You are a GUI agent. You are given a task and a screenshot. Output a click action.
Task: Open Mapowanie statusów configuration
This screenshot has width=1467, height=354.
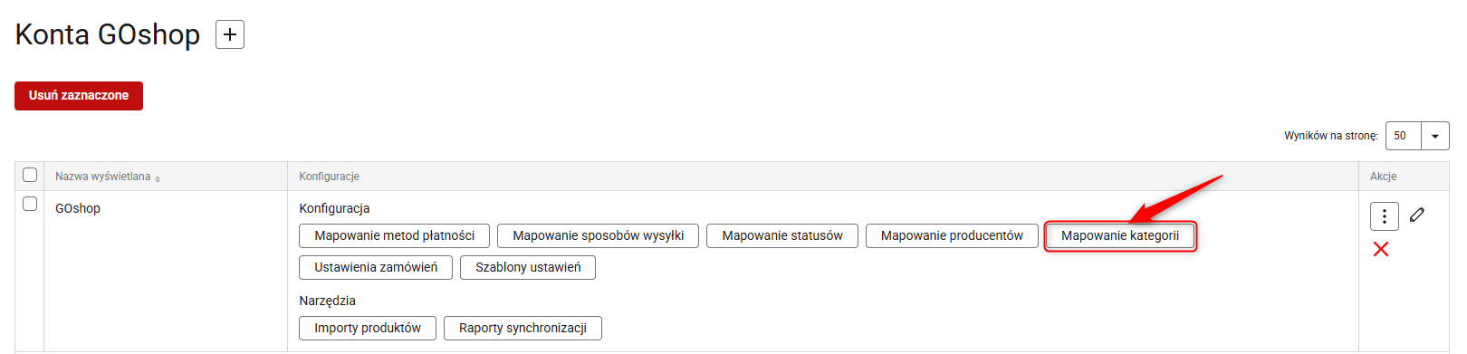[x=782, y=235]
